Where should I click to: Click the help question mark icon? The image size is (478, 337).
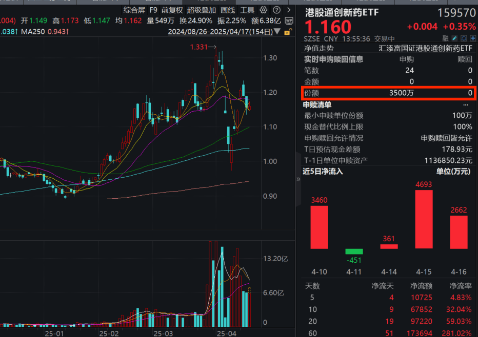[x=277, y=9]
